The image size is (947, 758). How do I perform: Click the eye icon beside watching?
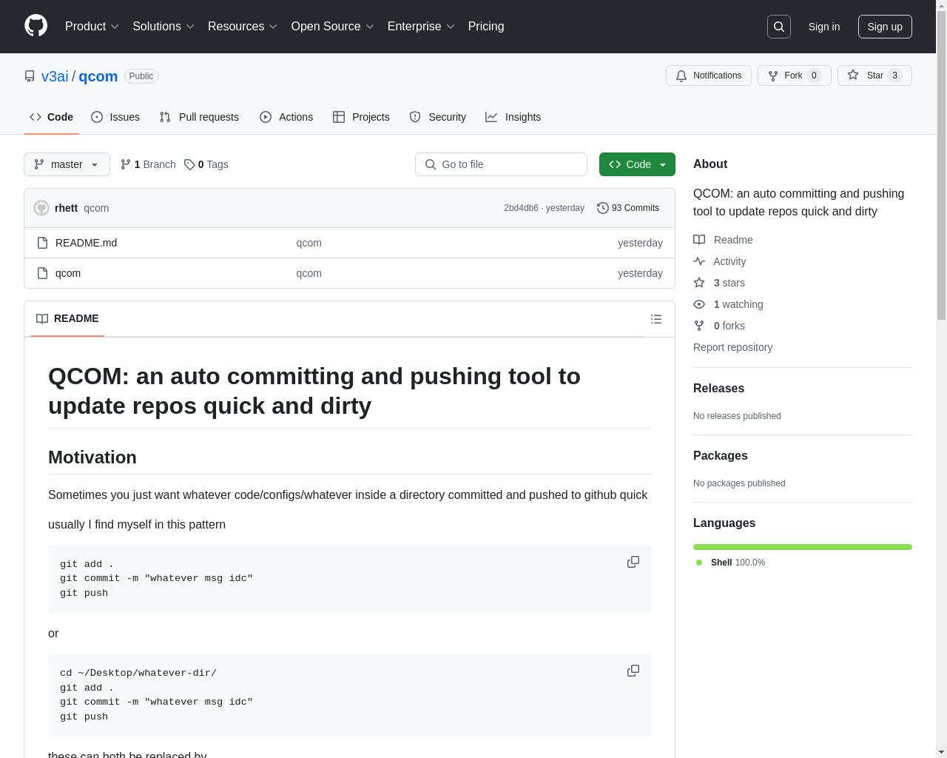[x=699, y=304]
